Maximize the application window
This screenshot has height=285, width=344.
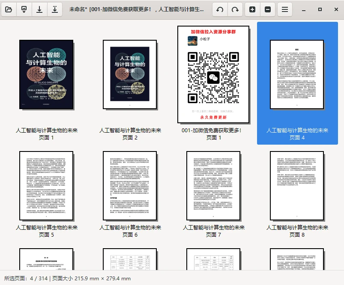tap(320, 9)
